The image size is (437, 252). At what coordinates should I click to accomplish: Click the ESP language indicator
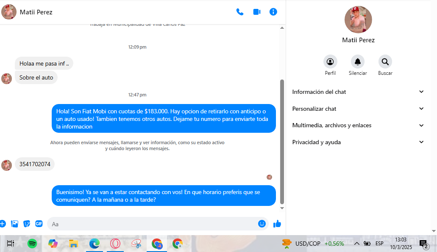click(379, 244)
